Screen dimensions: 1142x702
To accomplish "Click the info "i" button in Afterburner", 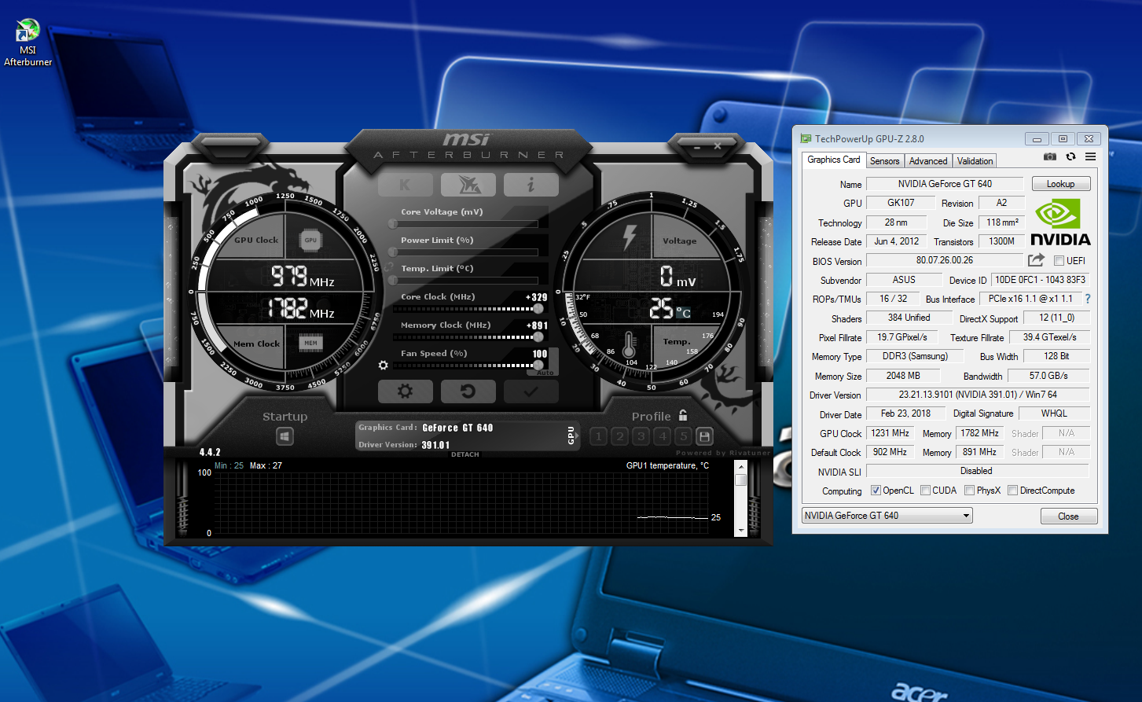I will coord(531,185).
